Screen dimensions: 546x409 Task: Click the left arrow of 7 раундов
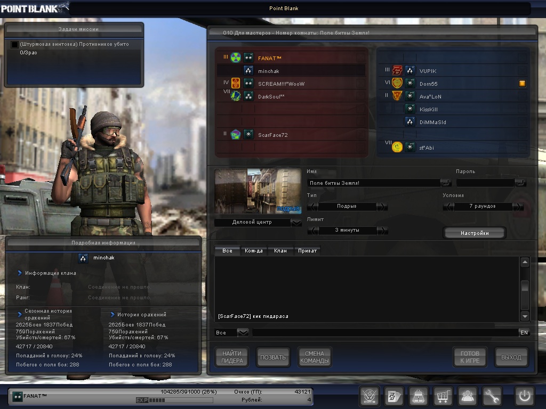click(x=448, y=207)
